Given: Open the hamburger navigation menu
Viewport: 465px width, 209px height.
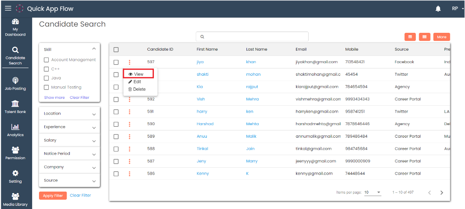Looking at the screenshot, I should [x=8, y=9].
